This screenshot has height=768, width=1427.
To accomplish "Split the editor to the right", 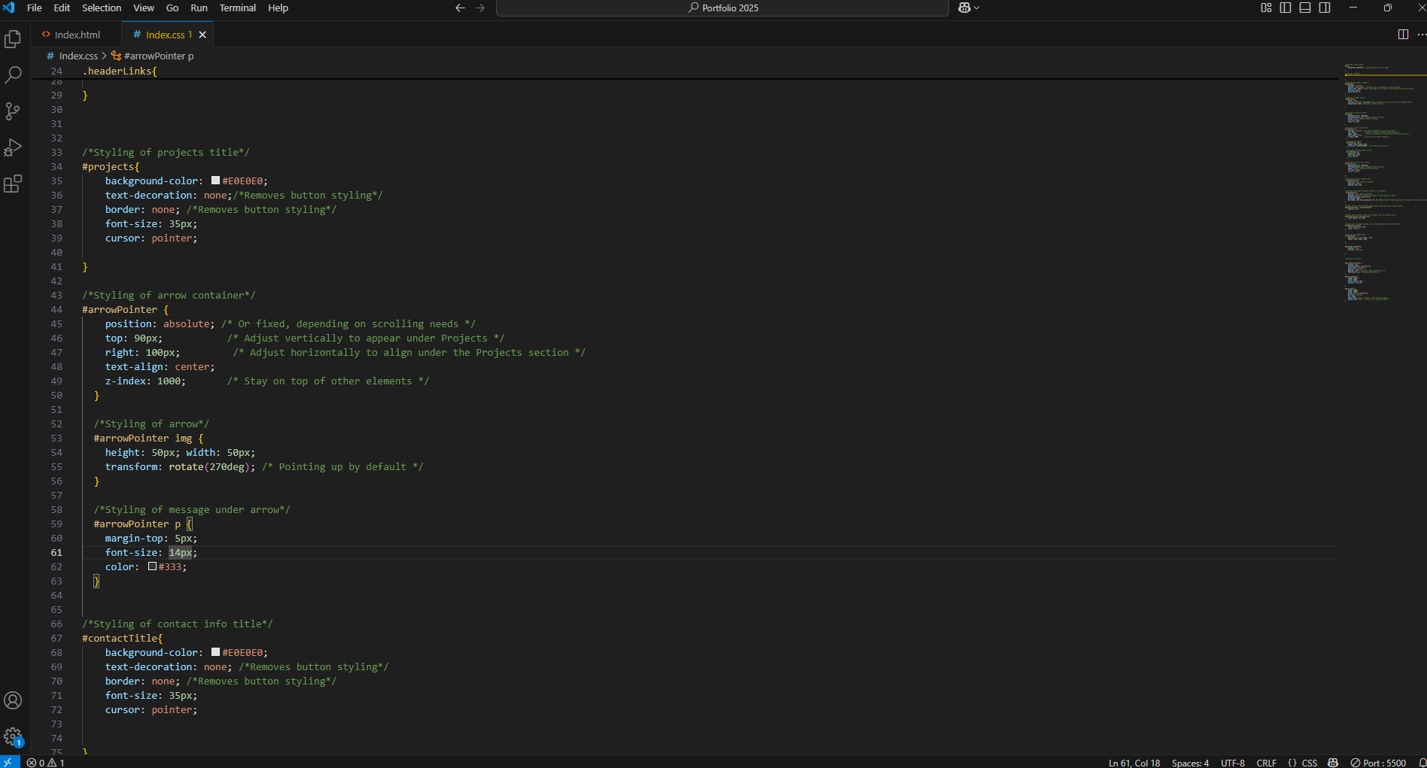I will point(1403,35).
